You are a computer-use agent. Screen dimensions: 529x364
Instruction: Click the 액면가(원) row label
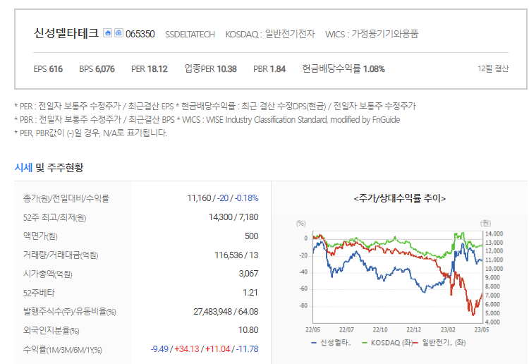(x=40, y=236)
